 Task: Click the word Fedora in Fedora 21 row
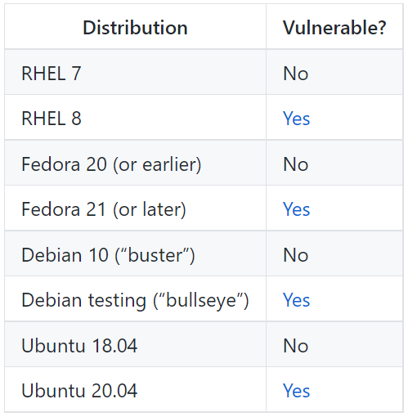(x=51, y=209)
